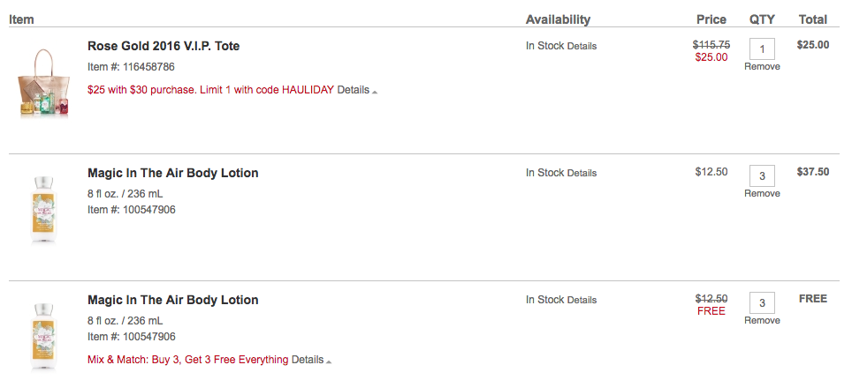Image resolution: width=852 pixels, height=380 pixels.
Task: Open the first Magic In The Air title
Action: [173, 173]
